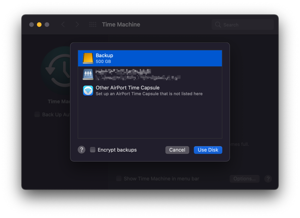Confirm with the Use Disk button
300x218 pixels.
point(208,150)
